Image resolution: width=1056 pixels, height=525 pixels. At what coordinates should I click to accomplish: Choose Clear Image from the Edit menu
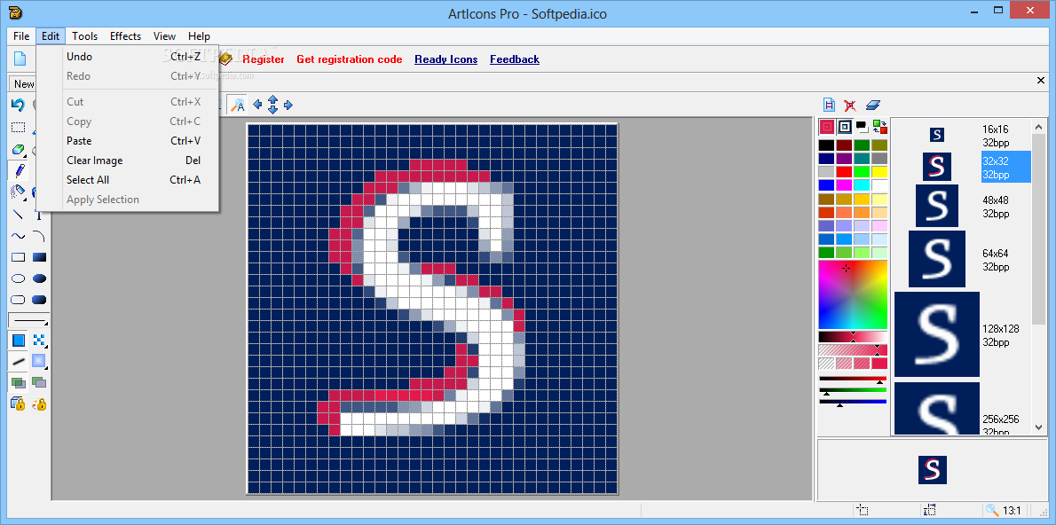(127, 161)
